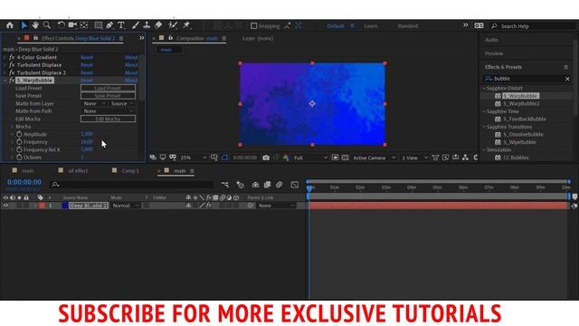579x326 pixels.
Task: Select the Type (T) tool
Action: [x=121, y=25]
